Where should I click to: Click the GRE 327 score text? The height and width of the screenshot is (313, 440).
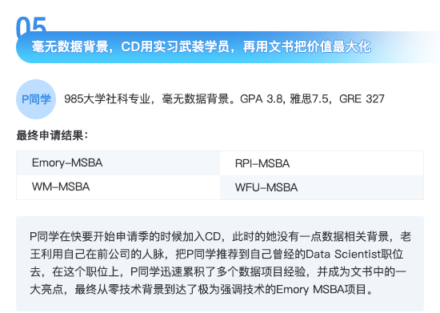pos(362,98)
